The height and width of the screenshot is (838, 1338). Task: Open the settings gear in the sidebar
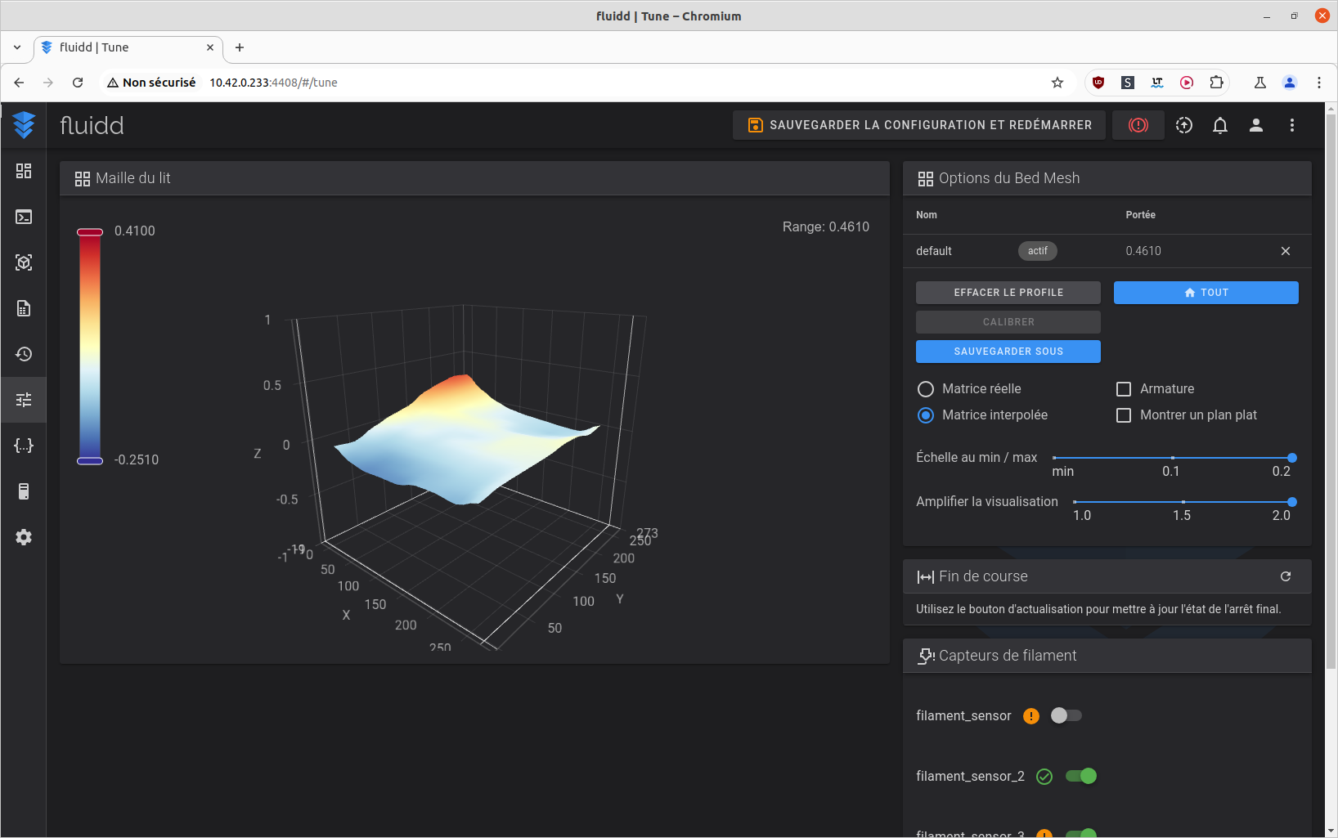pyautogui.click(x=24, y=537)
